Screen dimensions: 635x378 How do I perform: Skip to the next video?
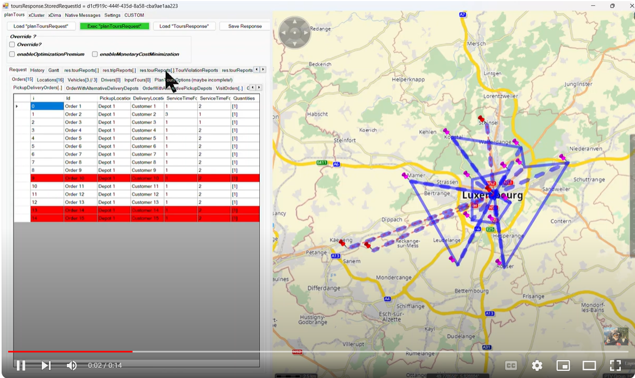coord(46,366)
